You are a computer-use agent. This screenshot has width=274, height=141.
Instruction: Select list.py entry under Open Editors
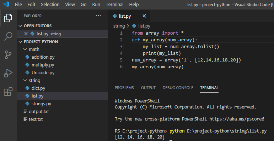pos(62,34)
